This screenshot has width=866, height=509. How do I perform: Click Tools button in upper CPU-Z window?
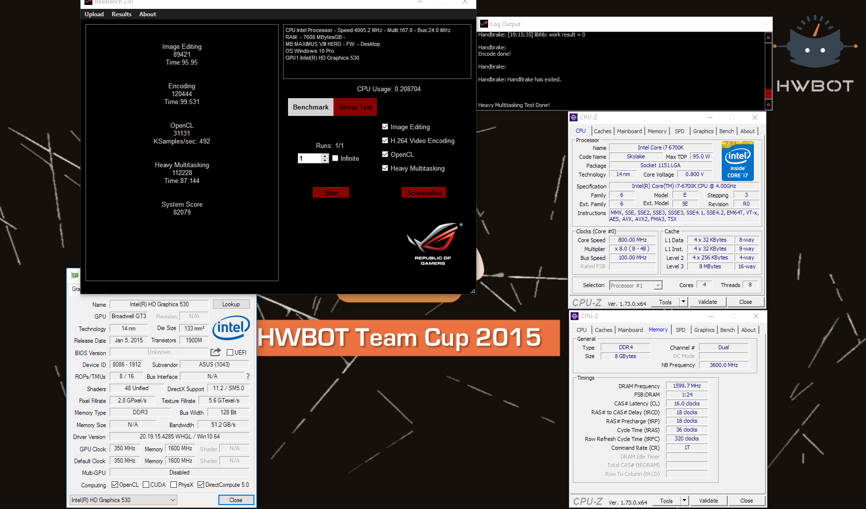[665, 302]
